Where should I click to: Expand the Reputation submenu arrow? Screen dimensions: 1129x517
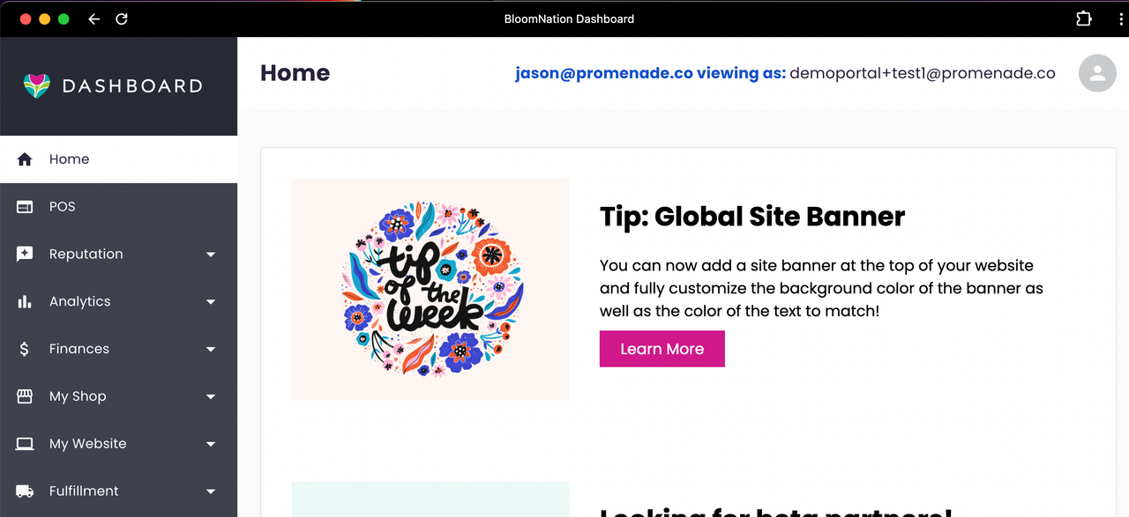211,255
